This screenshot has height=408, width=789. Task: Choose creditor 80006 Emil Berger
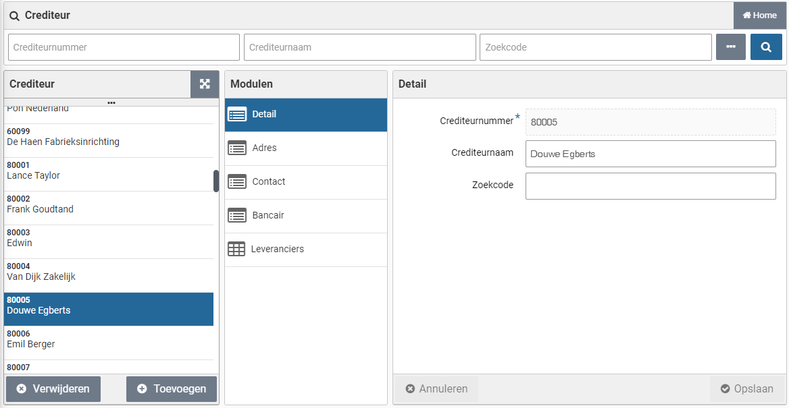pos(108,339)
